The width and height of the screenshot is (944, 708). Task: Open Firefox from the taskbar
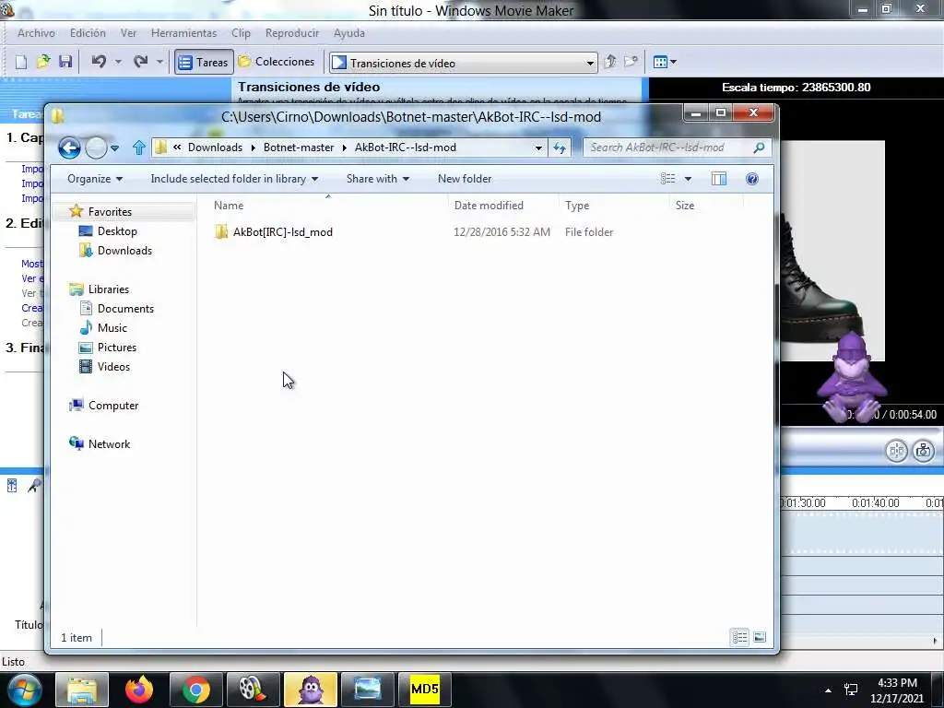[139, 690]
